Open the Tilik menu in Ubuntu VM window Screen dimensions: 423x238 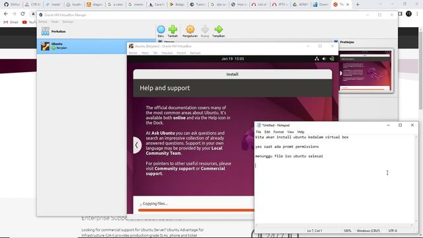(x=155, y=53)
